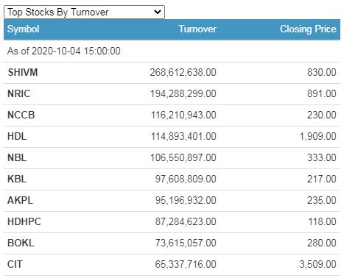
Task: Open the KBL stock symbol
Action: coord(17,179)
